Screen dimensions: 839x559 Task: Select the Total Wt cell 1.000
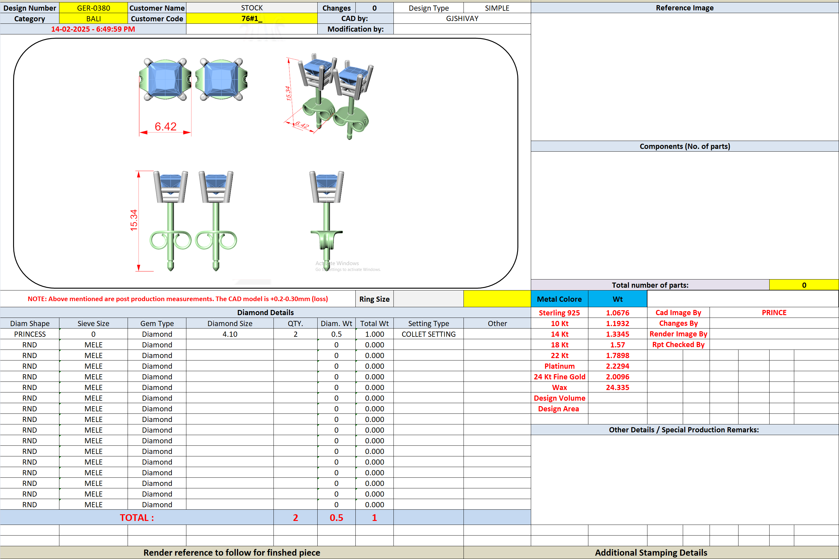click(x=374, y=334)
